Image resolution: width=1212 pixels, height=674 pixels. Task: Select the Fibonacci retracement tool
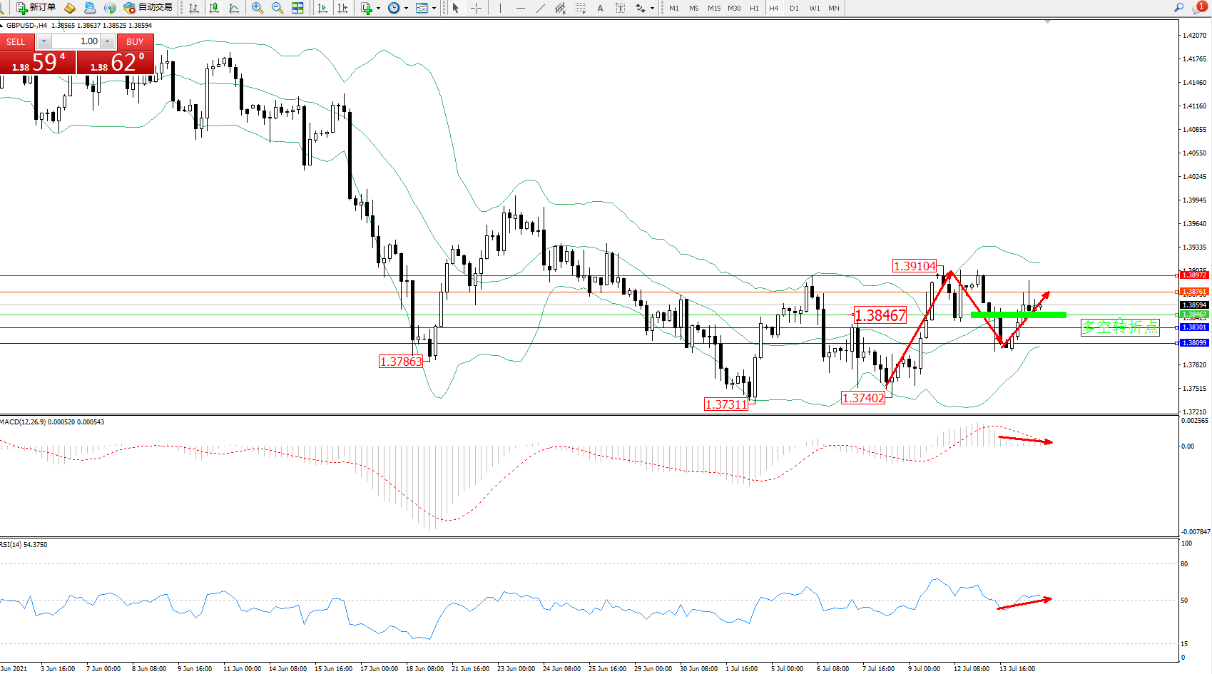(581, 8)
